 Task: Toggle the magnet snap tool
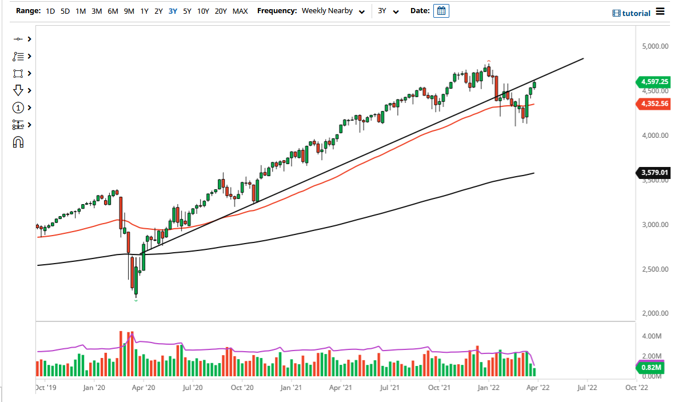(18, 142)
